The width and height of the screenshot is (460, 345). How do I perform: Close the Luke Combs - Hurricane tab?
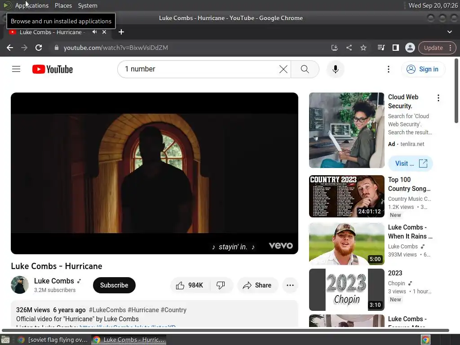click(104, 32)
